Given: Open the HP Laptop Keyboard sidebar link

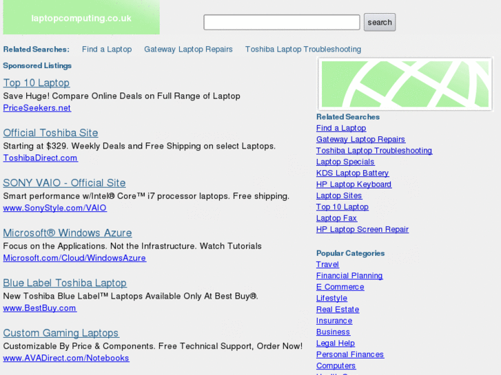Looking at the screenshot, I should [x=354, y=184].
